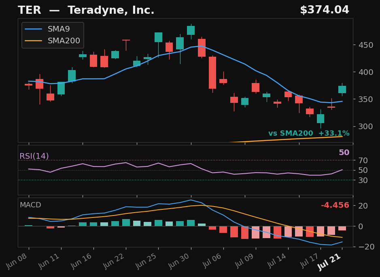The image size is (380, 277).
Task: Click the MACD panel label
Action: click(30, 205)
